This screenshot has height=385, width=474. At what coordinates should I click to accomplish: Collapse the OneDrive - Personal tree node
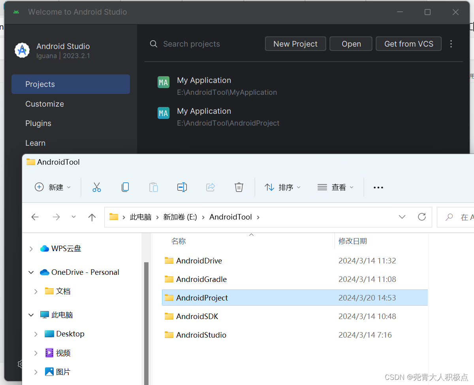coord(31,272)
